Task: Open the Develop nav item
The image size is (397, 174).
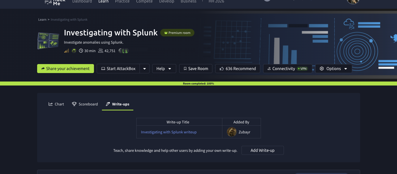Action: click(166, 2)
